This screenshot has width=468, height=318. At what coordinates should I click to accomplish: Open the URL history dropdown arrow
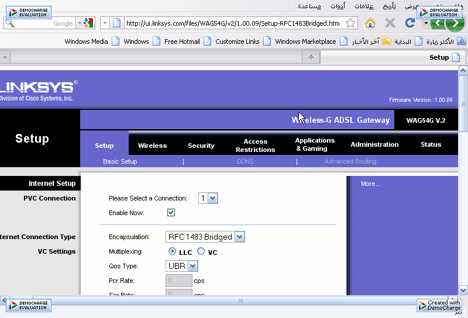(105, 23)
